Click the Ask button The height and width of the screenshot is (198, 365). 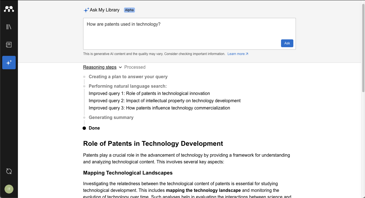287,43
